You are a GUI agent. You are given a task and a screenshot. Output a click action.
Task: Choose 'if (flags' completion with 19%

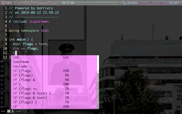coord(54,71)
